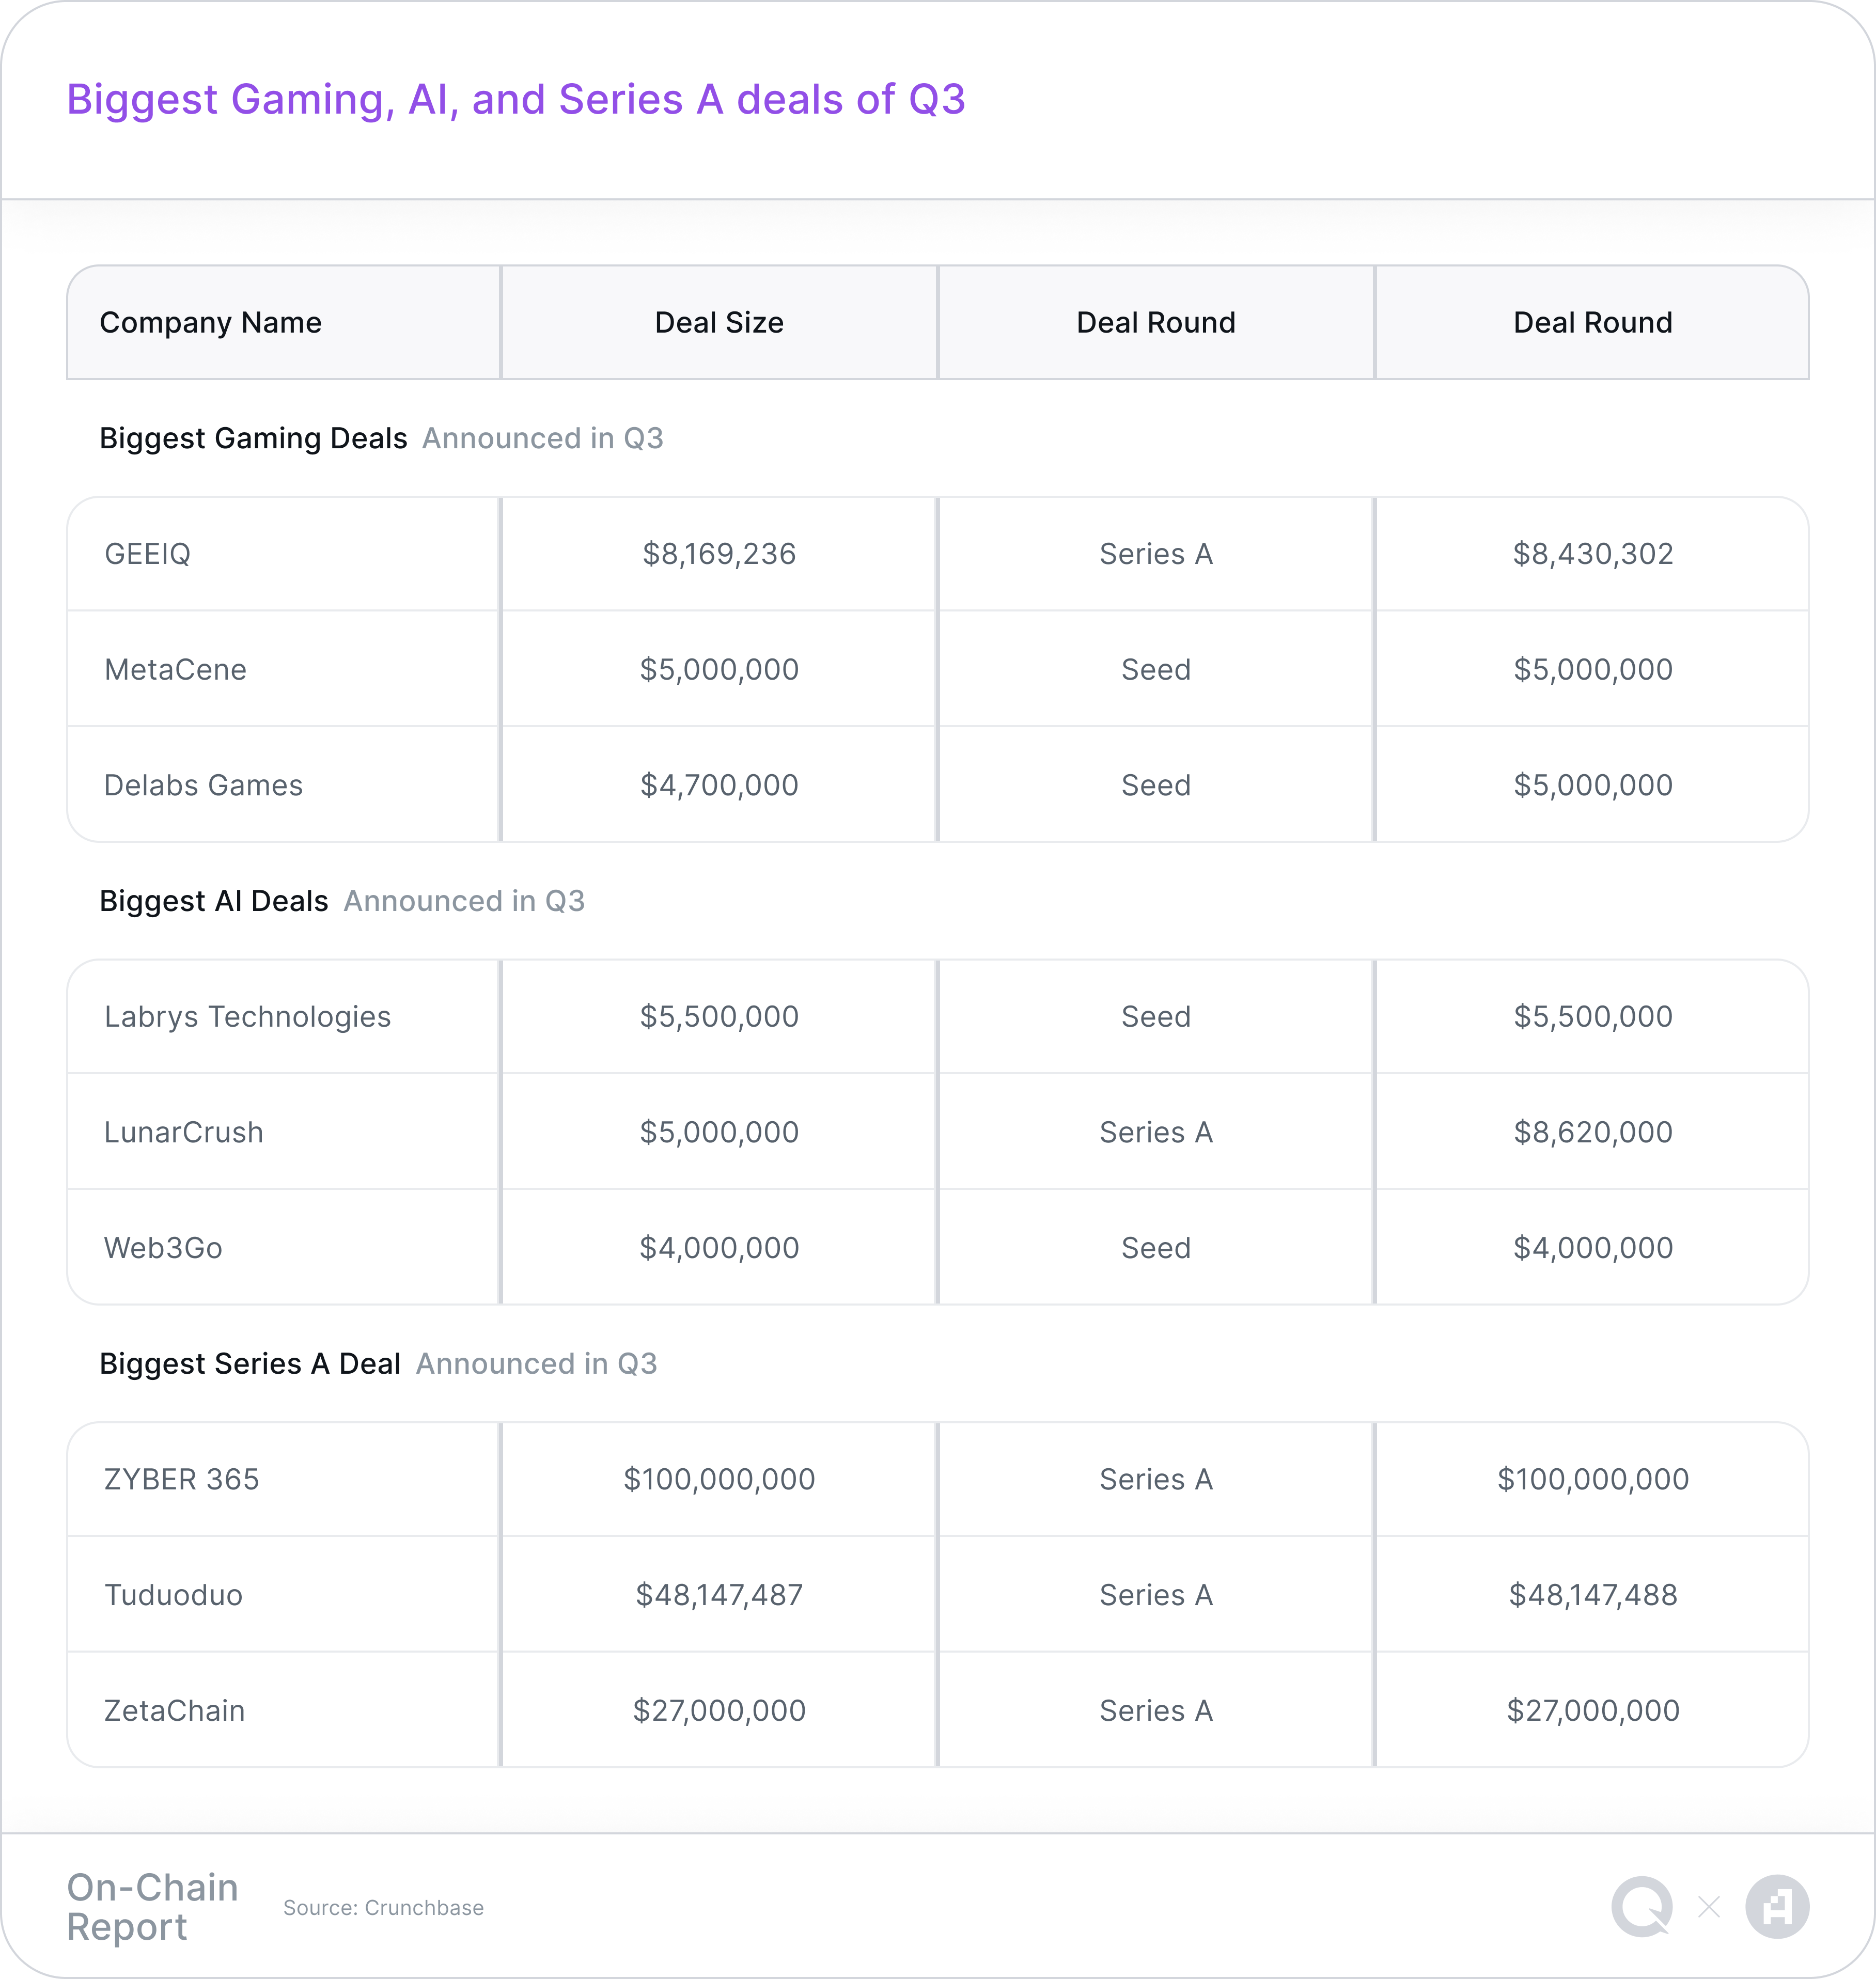Select the ZYBER 365 company cell
The height and width of the screenshot is (1979, 1876).
pos(283,1479)
